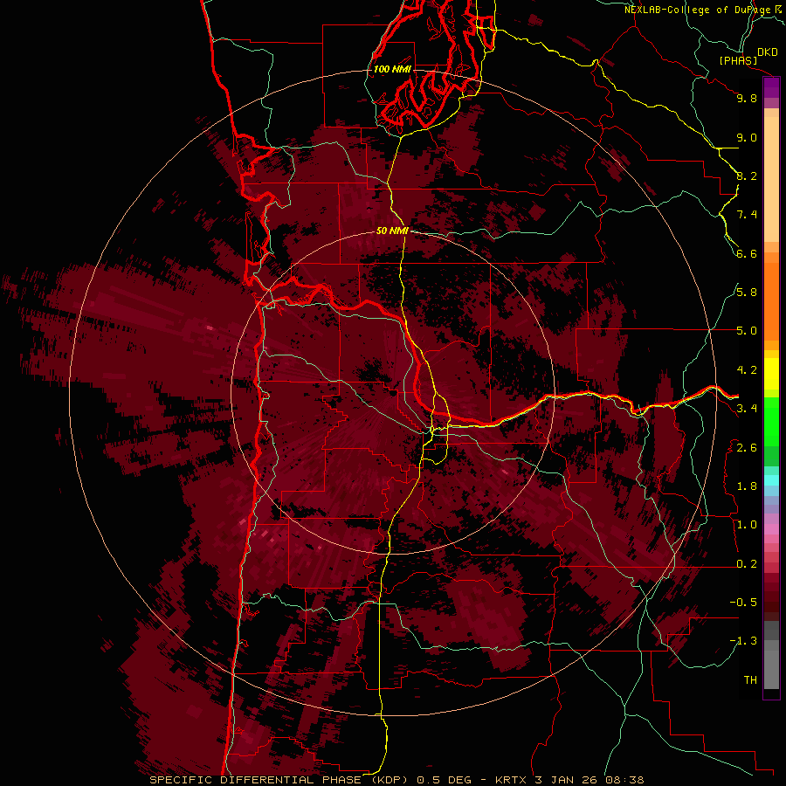Pick the cyan segment of the color scale
The image size is (786, 786).
coord(771,480)
